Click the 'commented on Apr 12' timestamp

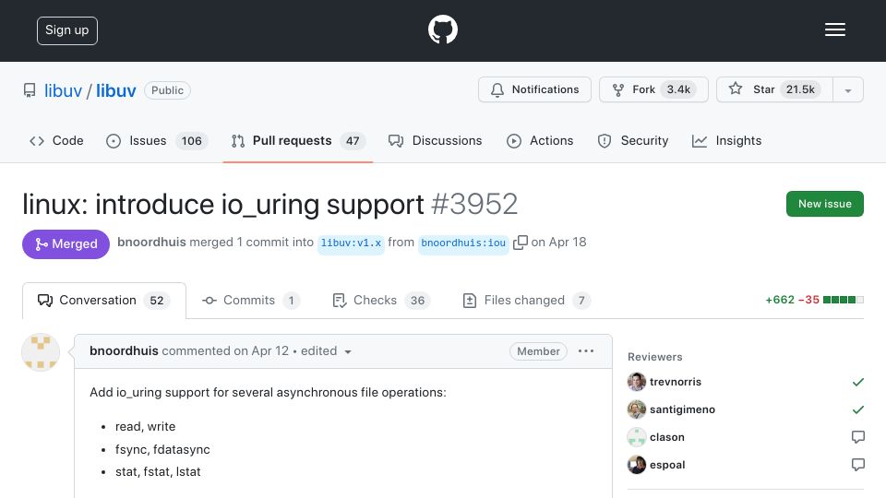point(225,350)
